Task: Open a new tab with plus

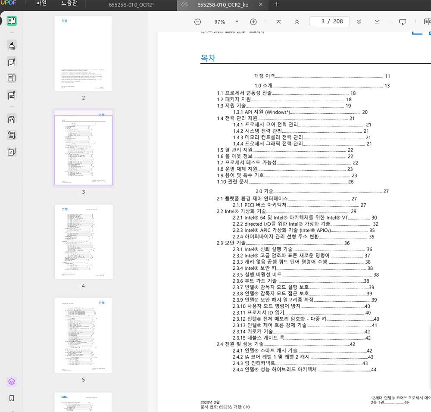Action: 277,4
